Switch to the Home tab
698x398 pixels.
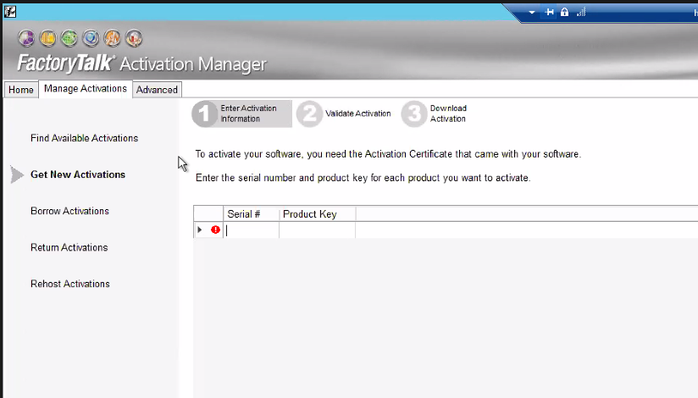coord(21,90)
